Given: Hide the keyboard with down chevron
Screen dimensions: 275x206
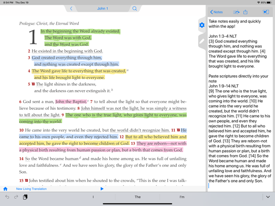Looking at the screenshot, I should pyautogui.click(x=268, y=197).
